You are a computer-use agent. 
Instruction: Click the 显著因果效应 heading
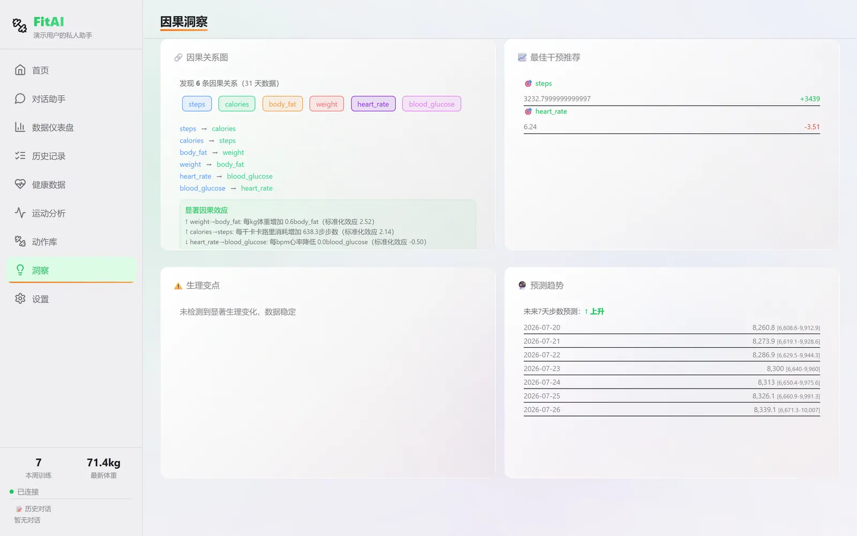click(x=207, y=210)
